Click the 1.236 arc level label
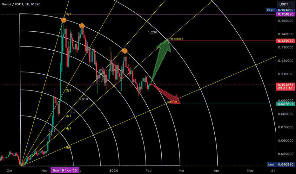This screenshot has width=296, height=174. (x=152, y=32)
